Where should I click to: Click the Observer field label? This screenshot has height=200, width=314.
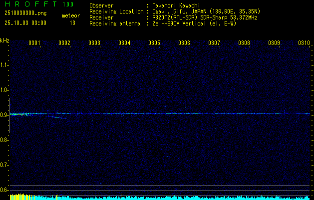click(x=101, y=5)
